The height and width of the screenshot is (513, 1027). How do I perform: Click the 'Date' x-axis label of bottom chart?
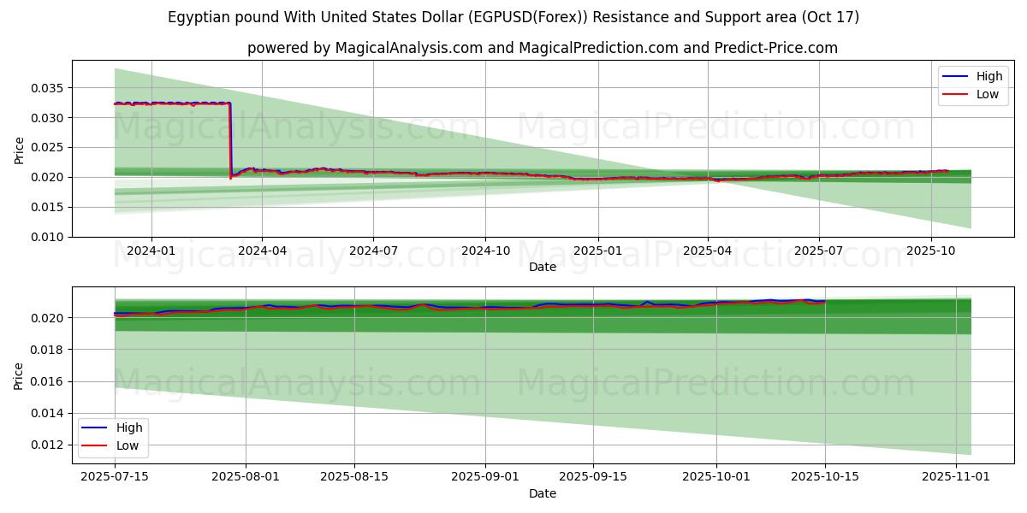(x=543, y=493)
